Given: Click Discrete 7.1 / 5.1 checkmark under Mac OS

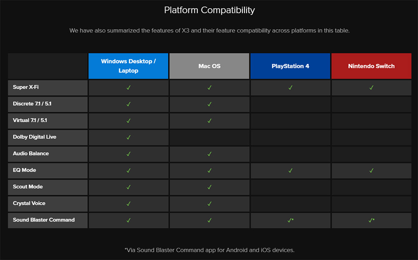Looking at the screenshot, I should tap(209, 104).
